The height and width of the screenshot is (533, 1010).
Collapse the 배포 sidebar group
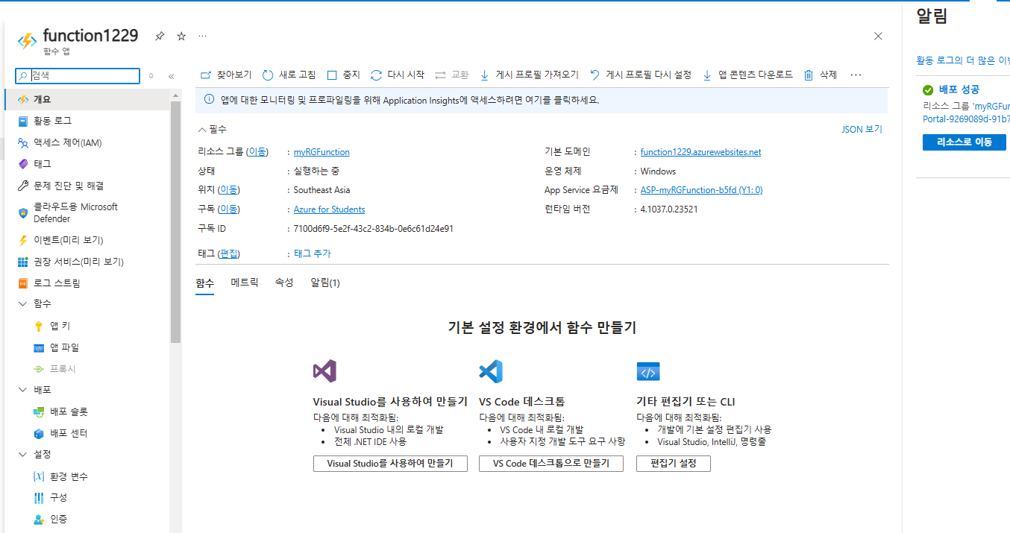pos(22,390)
